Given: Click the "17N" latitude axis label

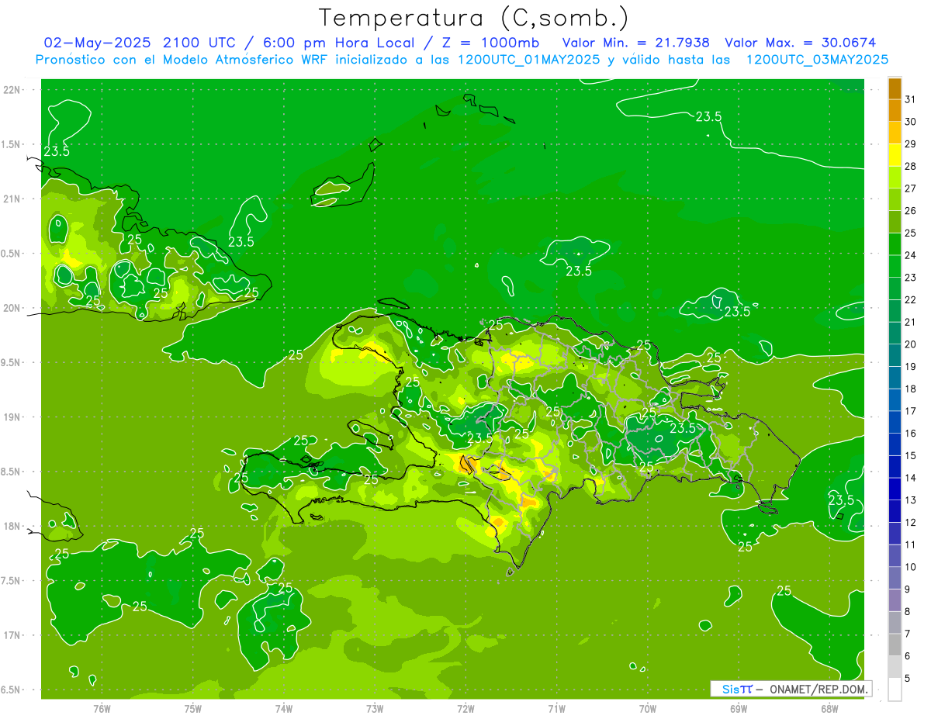Looking at the screenshot, I should pyautogui.click(x=12, y=636).
